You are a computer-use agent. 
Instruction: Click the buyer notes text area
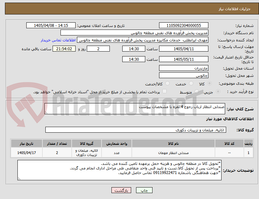coord(119,170)
